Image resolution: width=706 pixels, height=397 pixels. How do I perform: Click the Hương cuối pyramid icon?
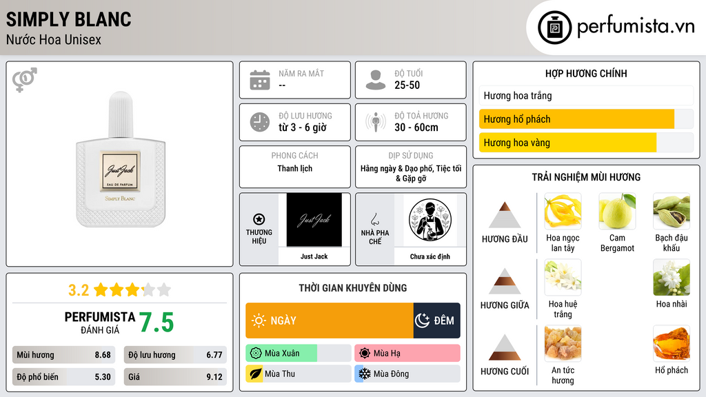point(505,347)
